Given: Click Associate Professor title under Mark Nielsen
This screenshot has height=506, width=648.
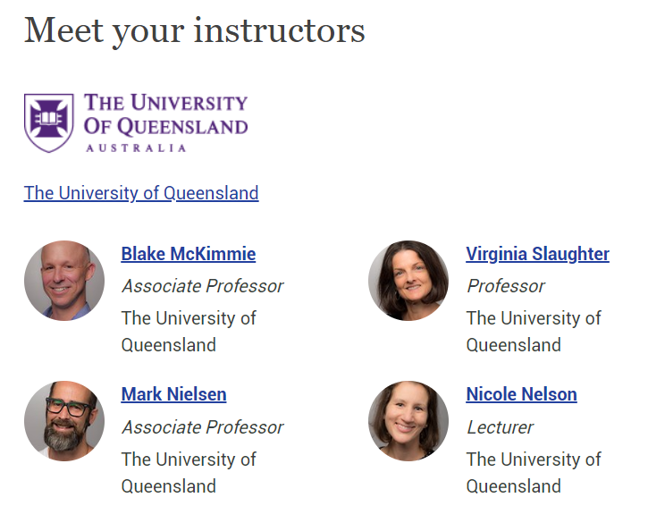Looking at the screenshot, I should pos(203,427).
